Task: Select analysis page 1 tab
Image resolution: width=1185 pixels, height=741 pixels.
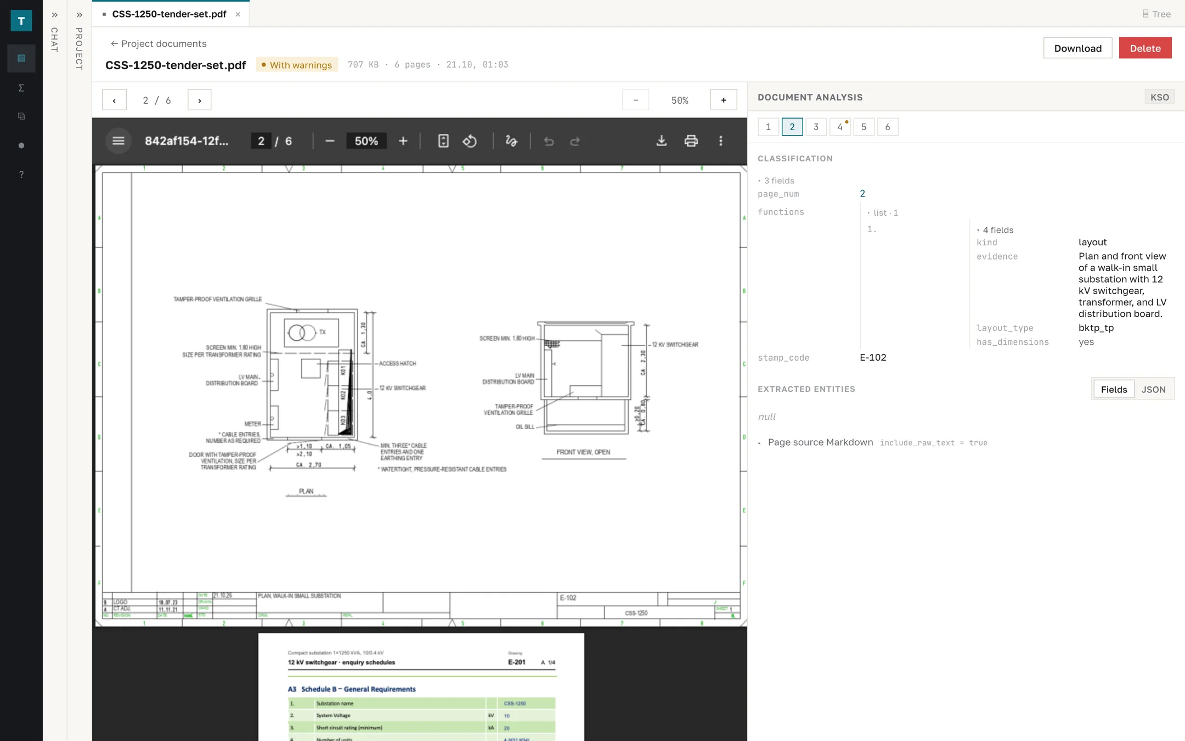Action: click(768, 127)
